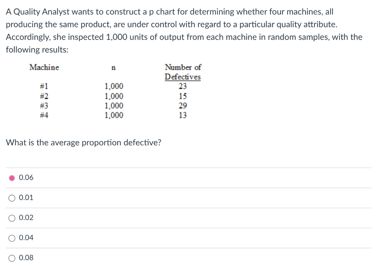Click the Machine #4 row label
This screenshot has height=276, width=382.
coord(44,115)
